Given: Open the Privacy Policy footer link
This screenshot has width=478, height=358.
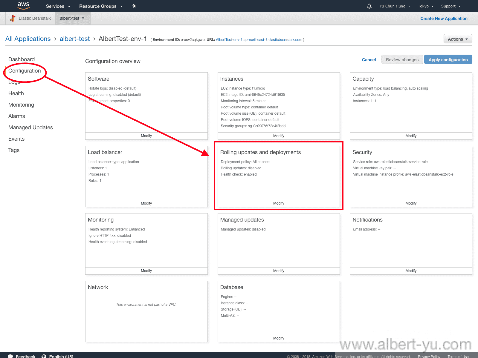Looking at the screenshot, I should (x=429, y=357).
